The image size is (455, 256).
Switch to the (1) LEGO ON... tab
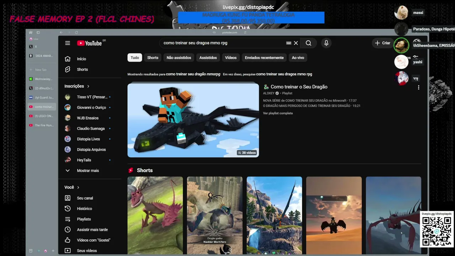click(42, 116)
